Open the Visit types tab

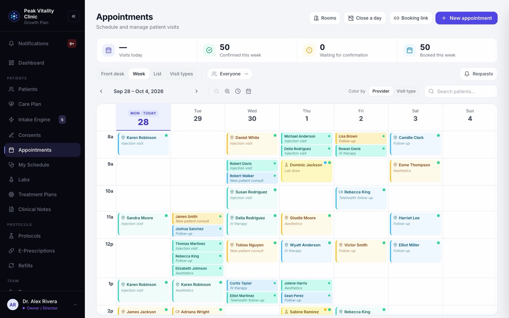click(181, 74)
